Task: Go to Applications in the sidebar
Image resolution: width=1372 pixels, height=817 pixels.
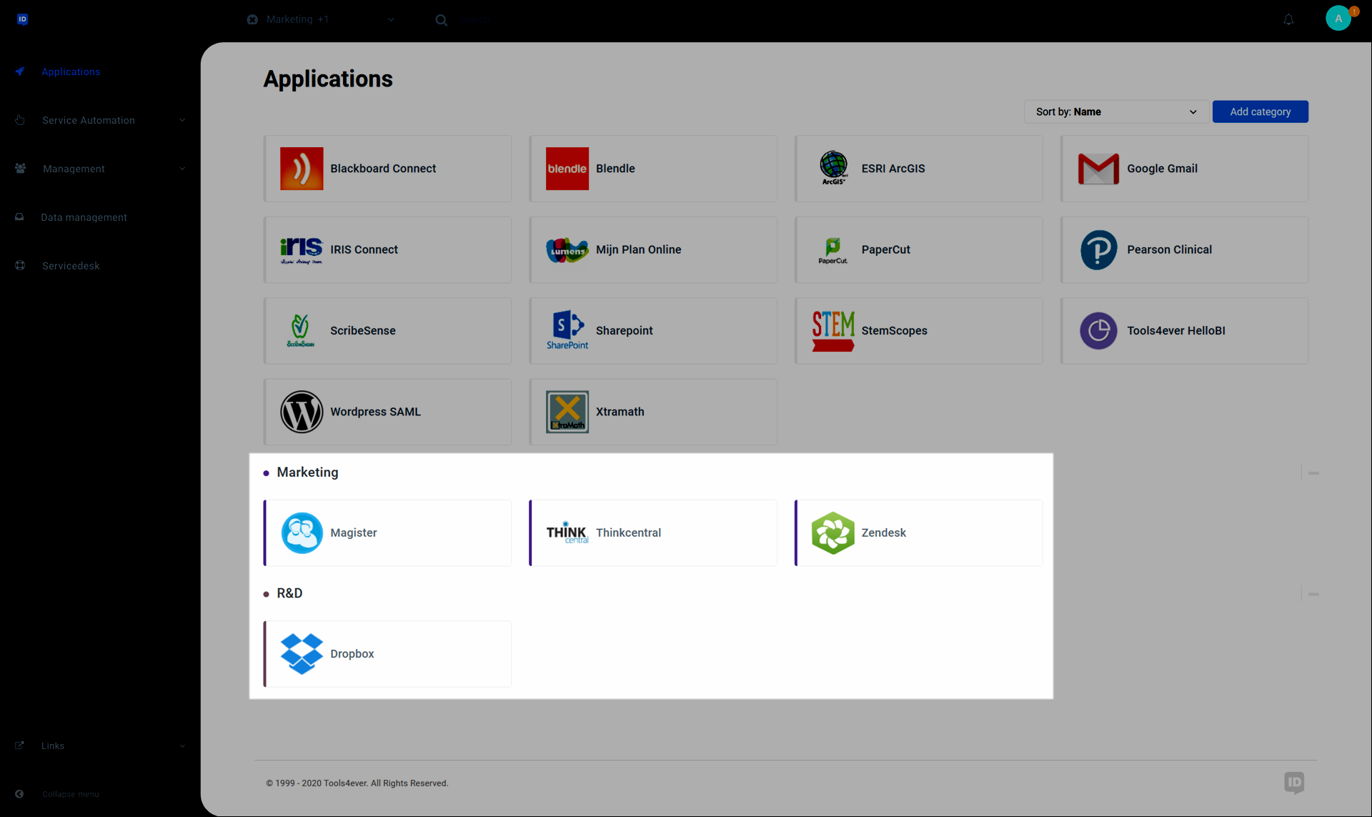Action: click(x=71, y=72)
